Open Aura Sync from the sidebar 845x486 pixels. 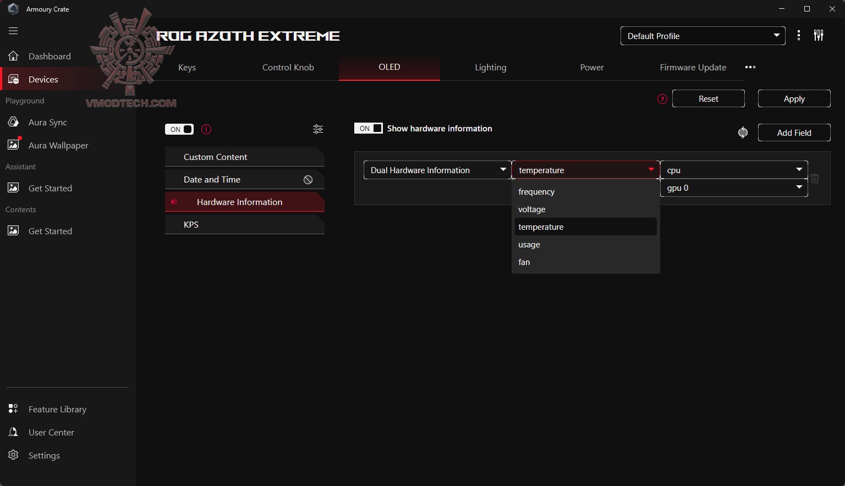click(x=48, y=122)
